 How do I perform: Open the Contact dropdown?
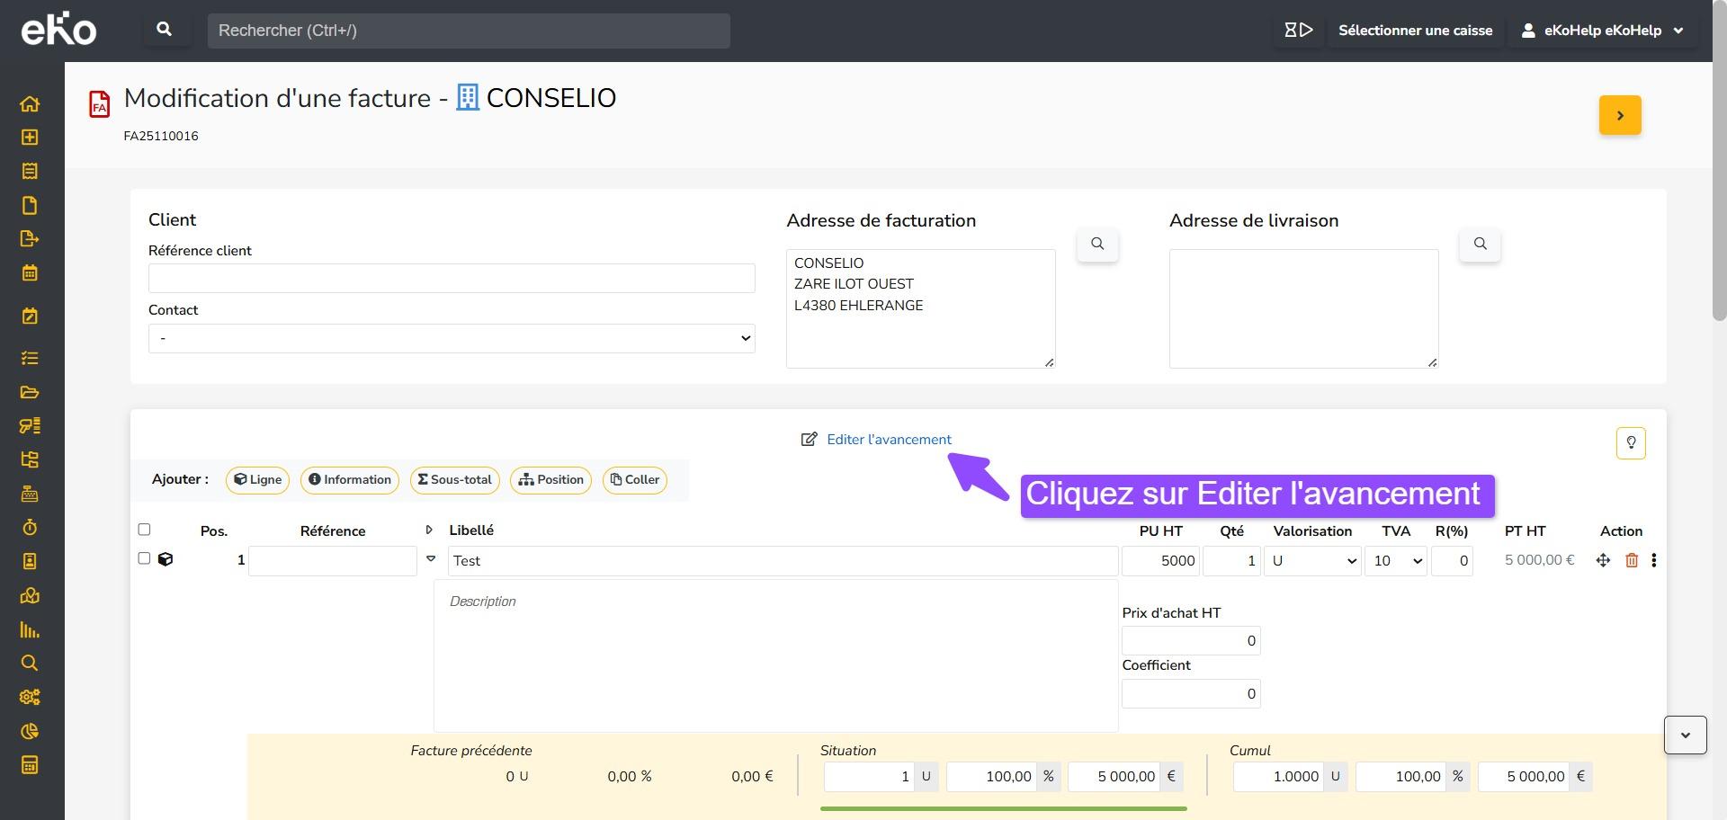click(x=451, y=338)
